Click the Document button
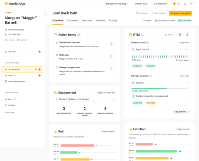Viewport: 199px width, 161px height. 142,13
